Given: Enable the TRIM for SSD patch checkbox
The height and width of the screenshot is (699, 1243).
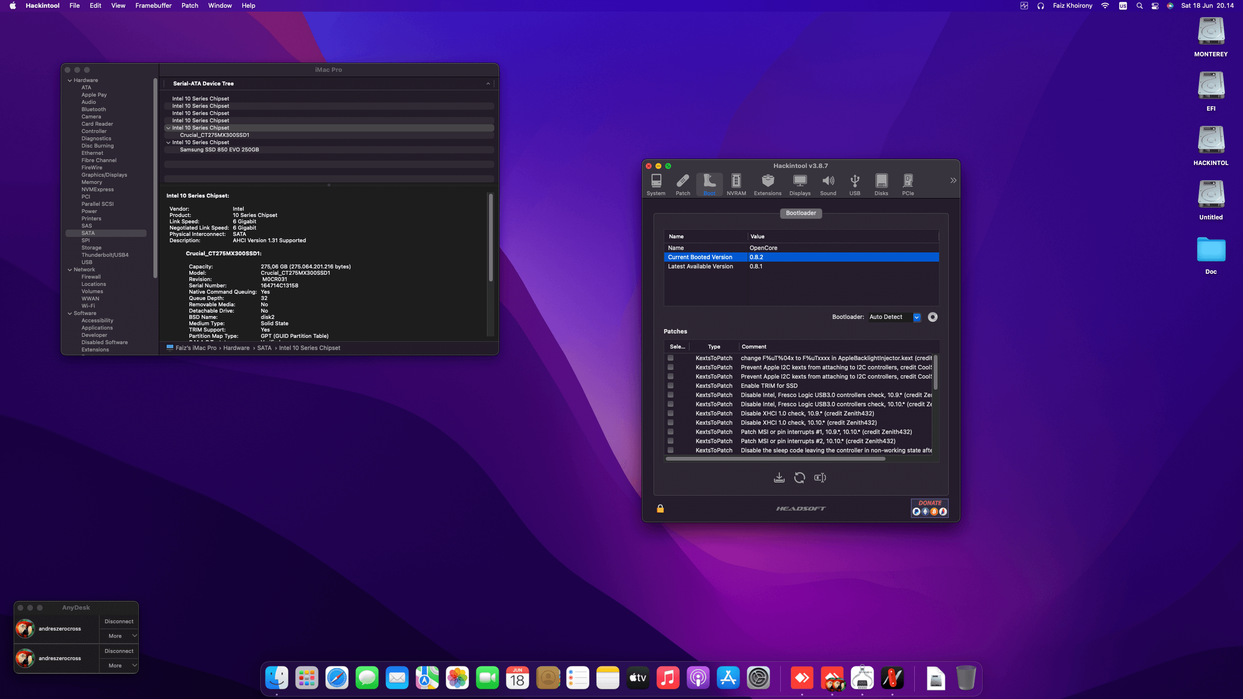Looking at the screenshot, I should pos(672,386).
